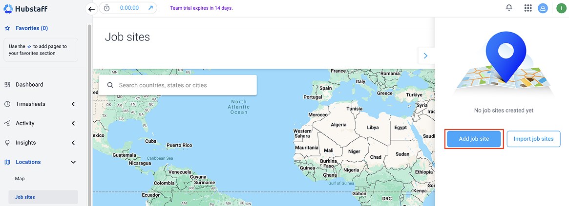Open timer popout arrow icon

pyautogui.click(x=150, y=8)
